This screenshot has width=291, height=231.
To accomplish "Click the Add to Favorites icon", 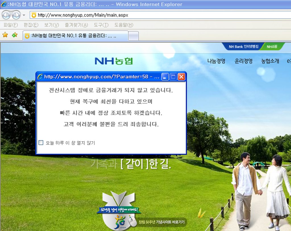I will (x=14, y=35).
